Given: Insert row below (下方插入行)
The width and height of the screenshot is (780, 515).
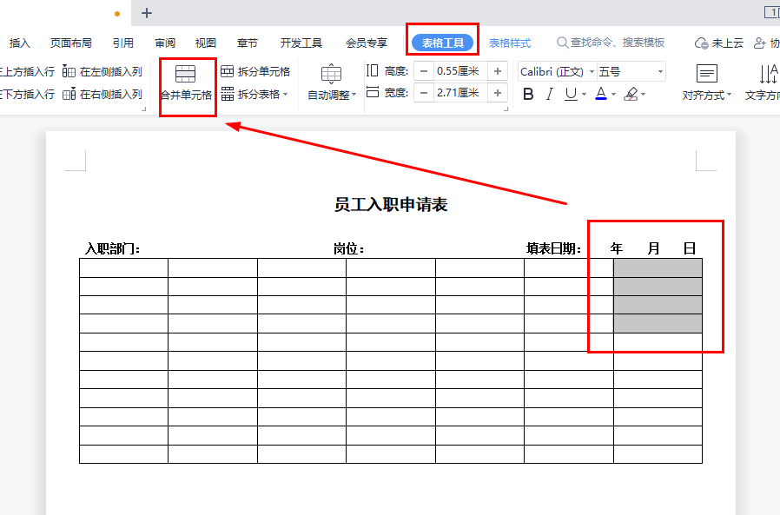Looking at the screenshot, I should tap(27, 94).
